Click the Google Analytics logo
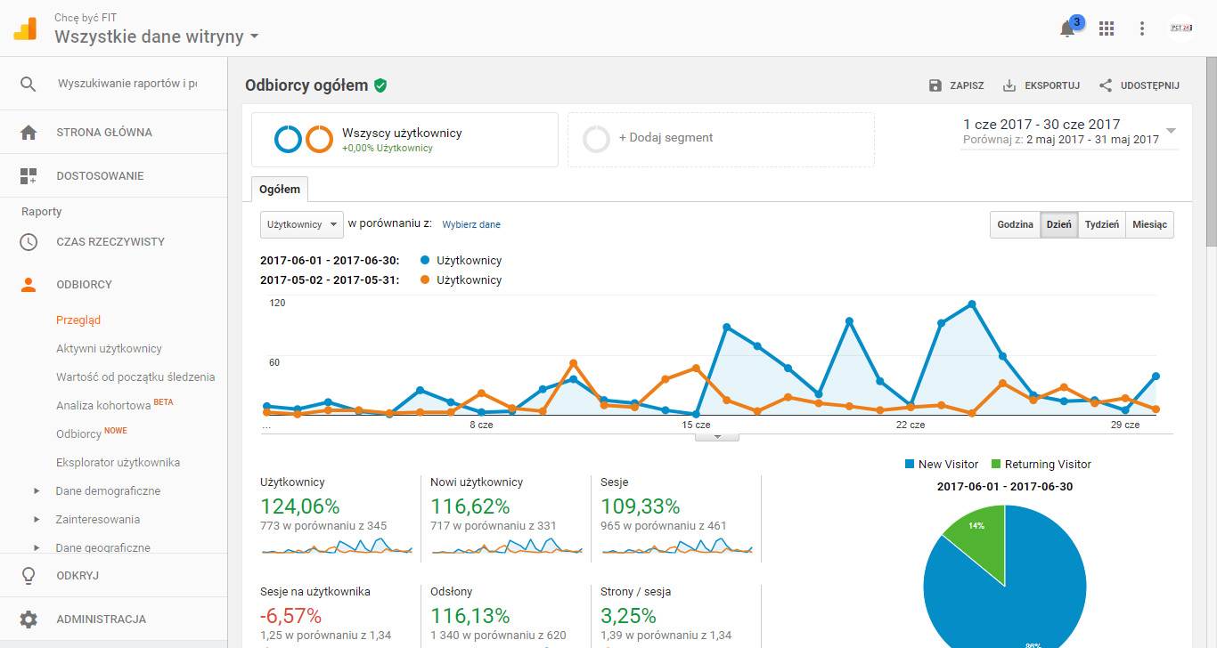This screenshot has width=1217, height=648. click(x=27, y=28)
